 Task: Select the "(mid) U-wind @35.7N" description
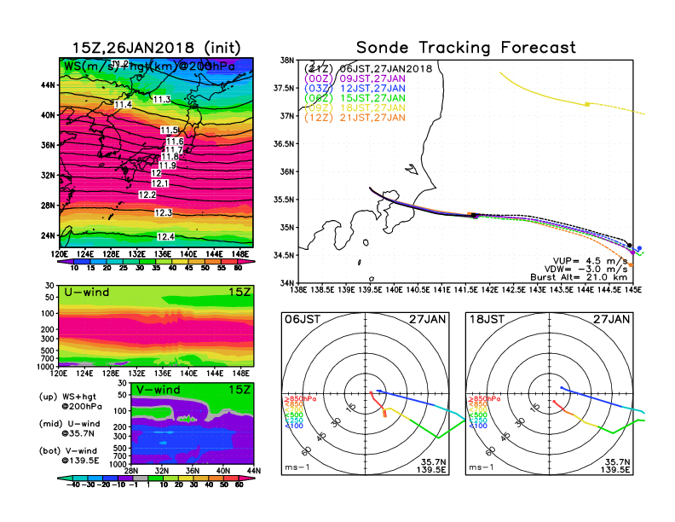coord(69,428)
